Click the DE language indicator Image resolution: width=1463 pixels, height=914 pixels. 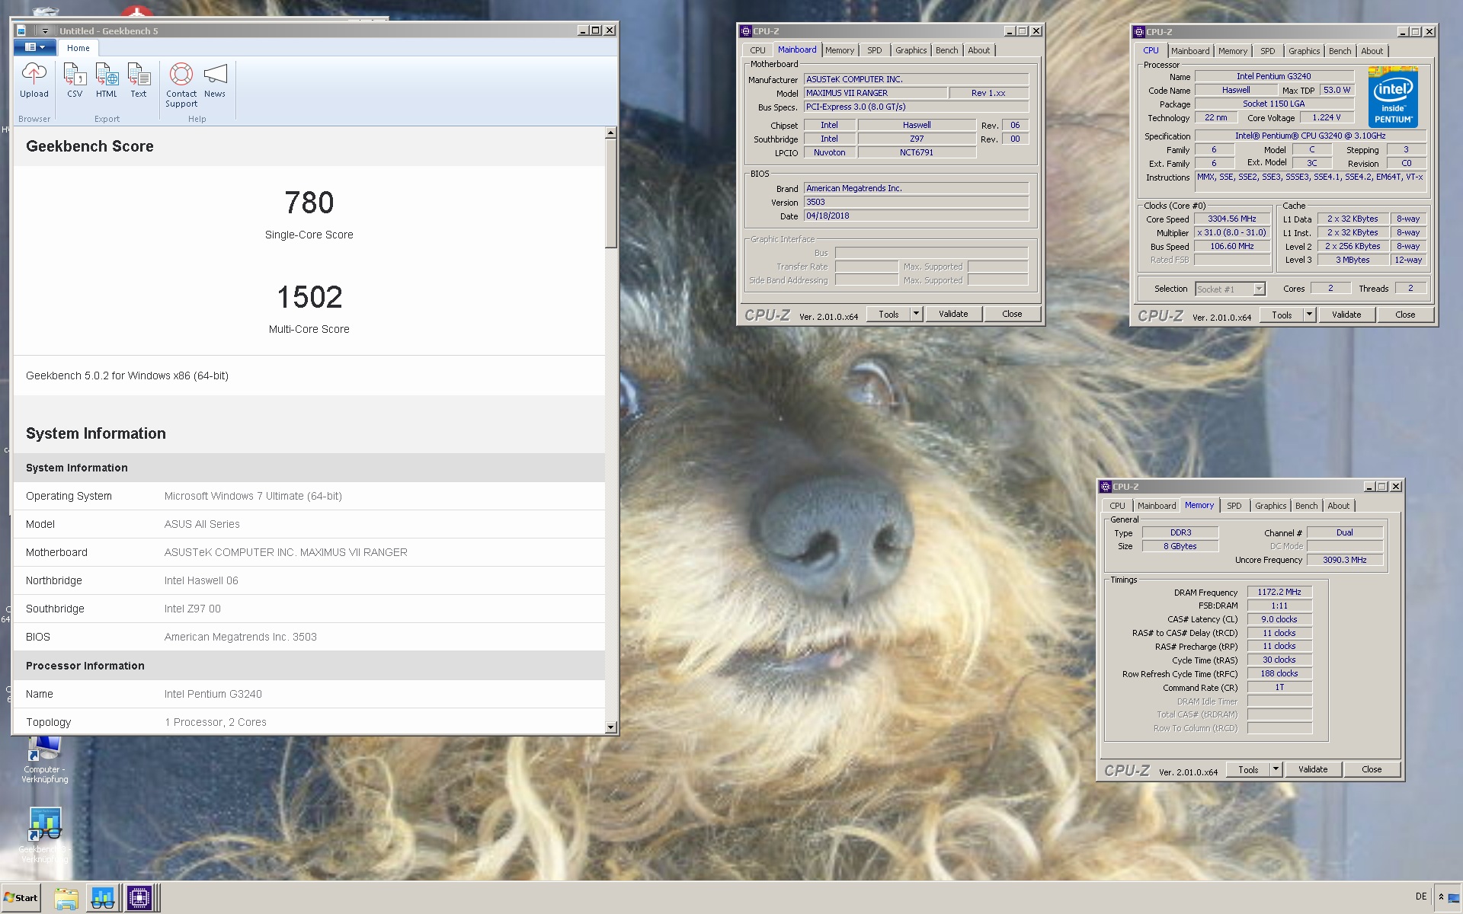point(1421,896)
